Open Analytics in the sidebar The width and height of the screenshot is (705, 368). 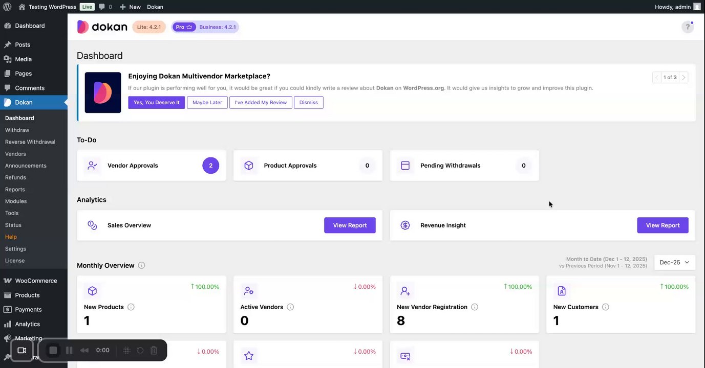pyautogui.click(x=34, y=324)
